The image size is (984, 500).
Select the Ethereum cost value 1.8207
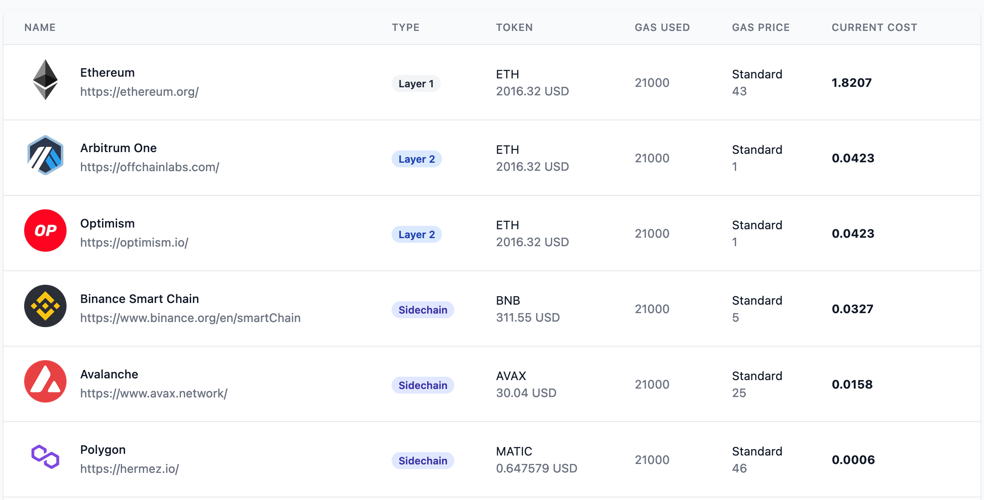tap(851, 83)
